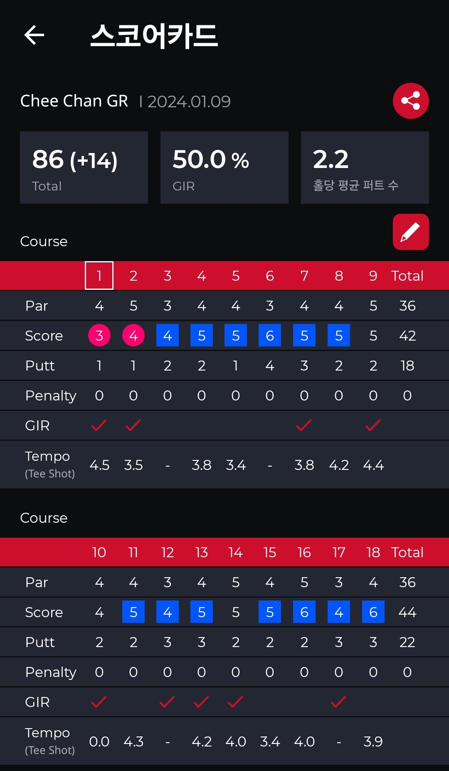Tap the red pencil edit icon
Screen dimensions: 449x771
[411, 232]
